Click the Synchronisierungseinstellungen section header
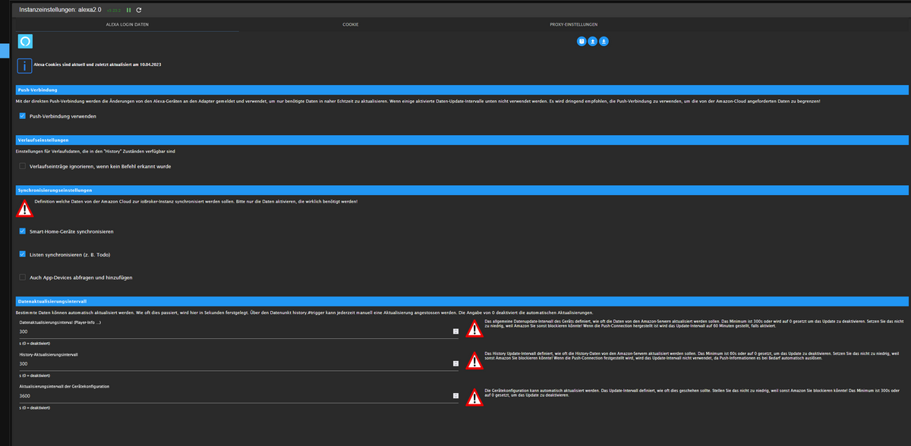911x446 pixels. pyautogui.click(x=462, y=190)
